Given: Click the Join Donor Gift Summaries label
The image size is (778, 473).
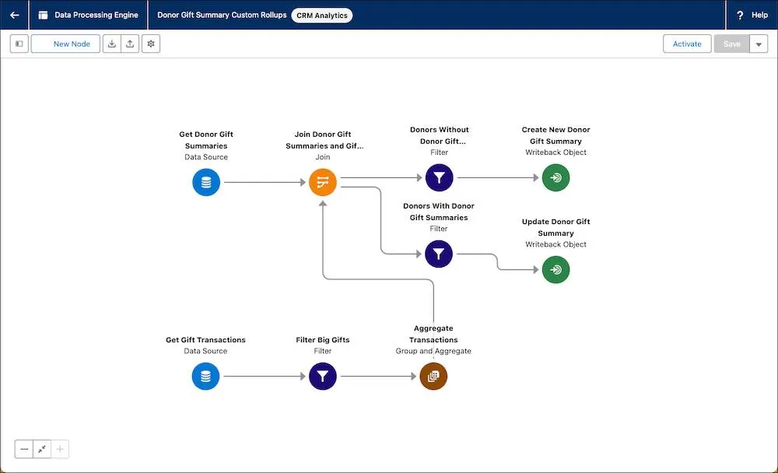Looking at the screenshot, I should tap(324, 140).
